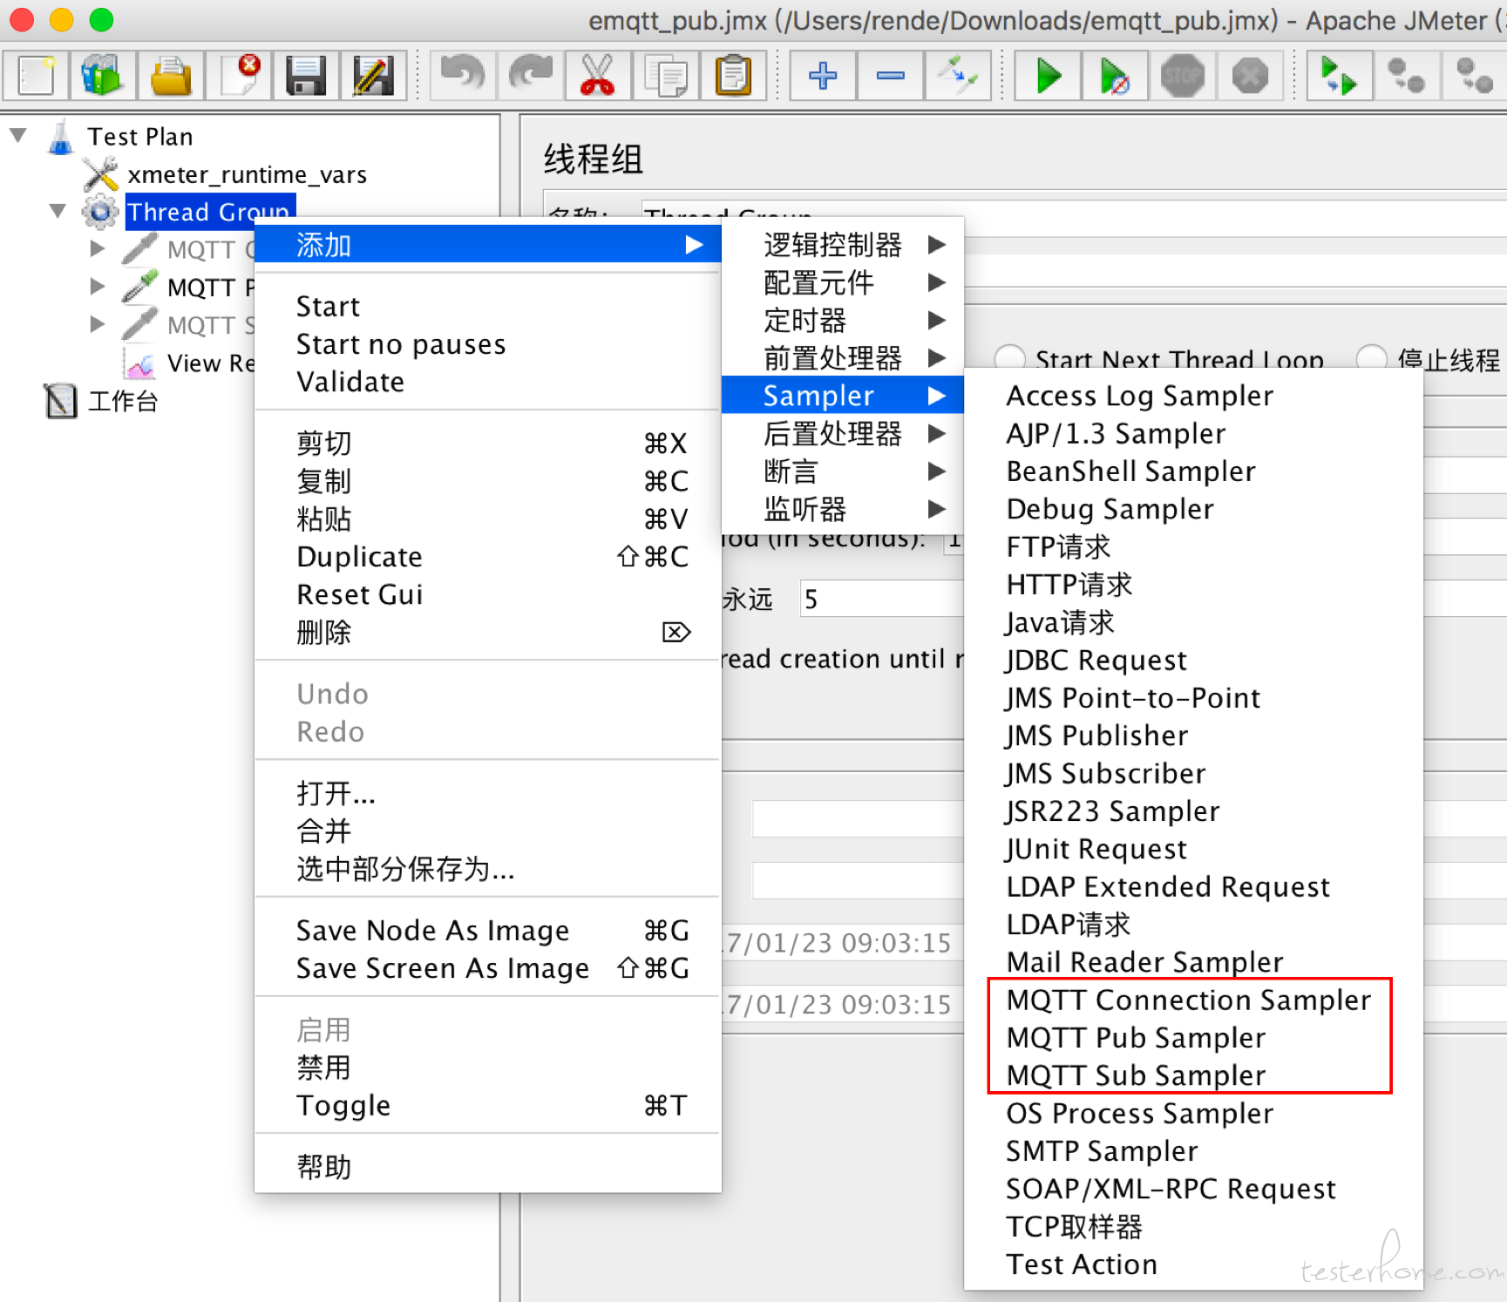The height and width of the screenshot is (1302, 1507).
Task: Click the Remote Start All icon
Action: pyautogui.click(x=1340, y=76)
